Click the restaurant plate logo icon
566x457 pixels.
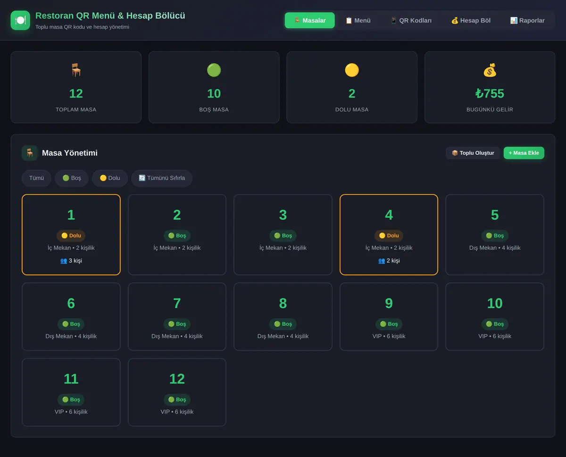(20, 20)
